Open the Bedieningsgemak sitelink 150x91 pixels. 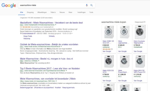26,87
